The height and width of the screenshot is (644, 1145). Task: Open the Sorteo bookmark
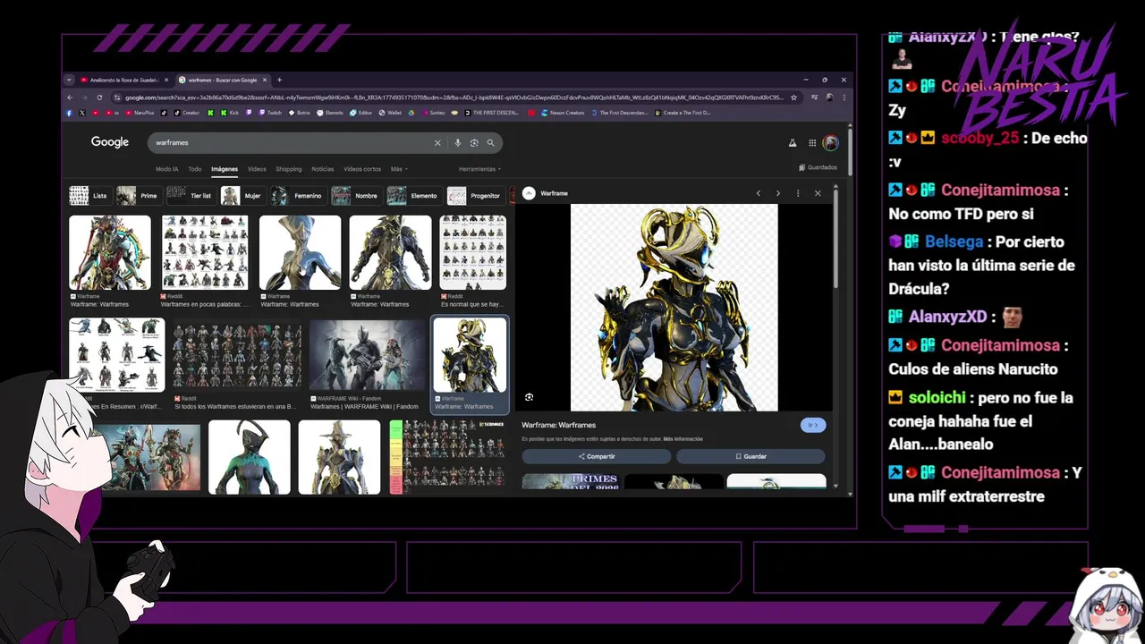(433, 113)
